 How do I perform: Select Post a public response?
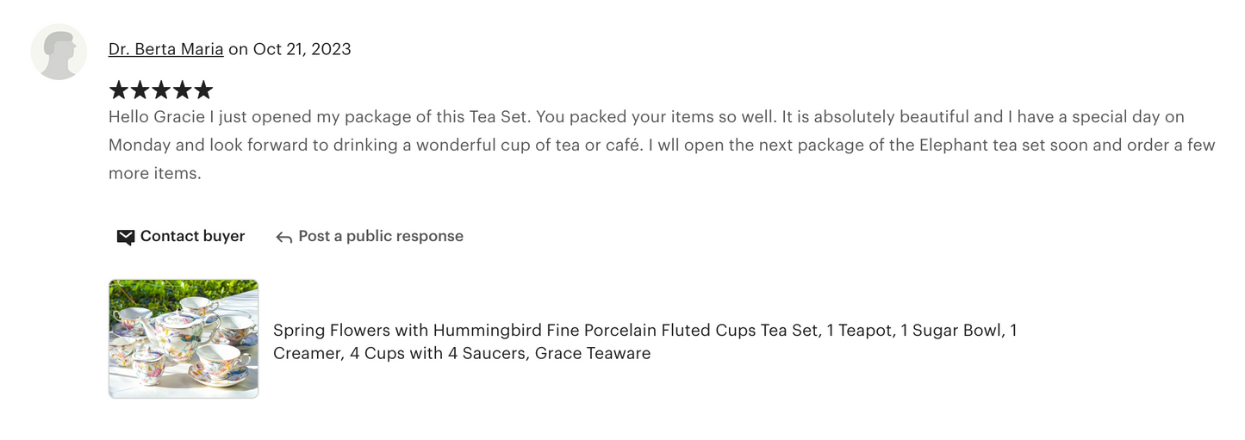click(x=380, y=236)
